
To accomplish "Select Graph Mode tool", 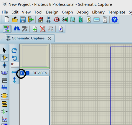I will [x=4, y=119].
